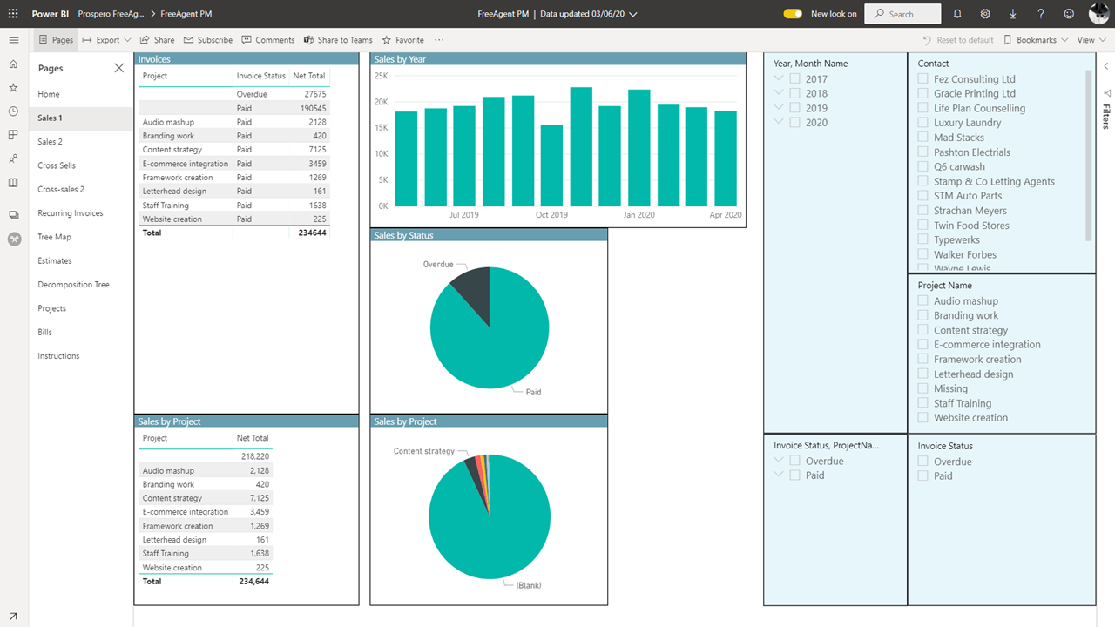Image resolution: width=1115 pixels, height=627 pixels.
Task: Click Subscribe in the toolbar
Action: click(x=207, y=40)
